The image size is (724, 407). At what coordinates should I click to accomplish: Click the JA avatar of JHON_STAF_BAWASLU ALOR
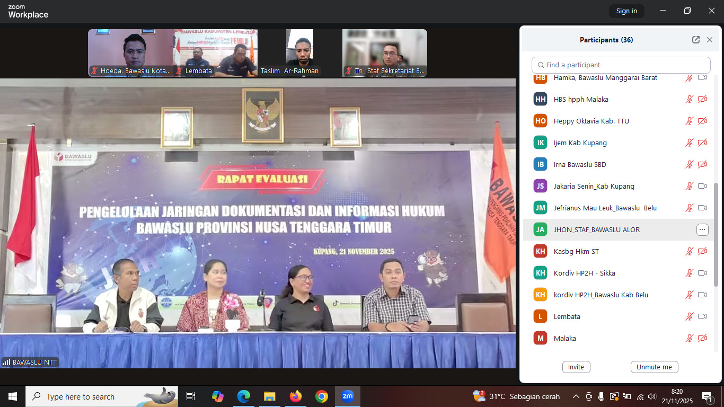coord(540,229)
